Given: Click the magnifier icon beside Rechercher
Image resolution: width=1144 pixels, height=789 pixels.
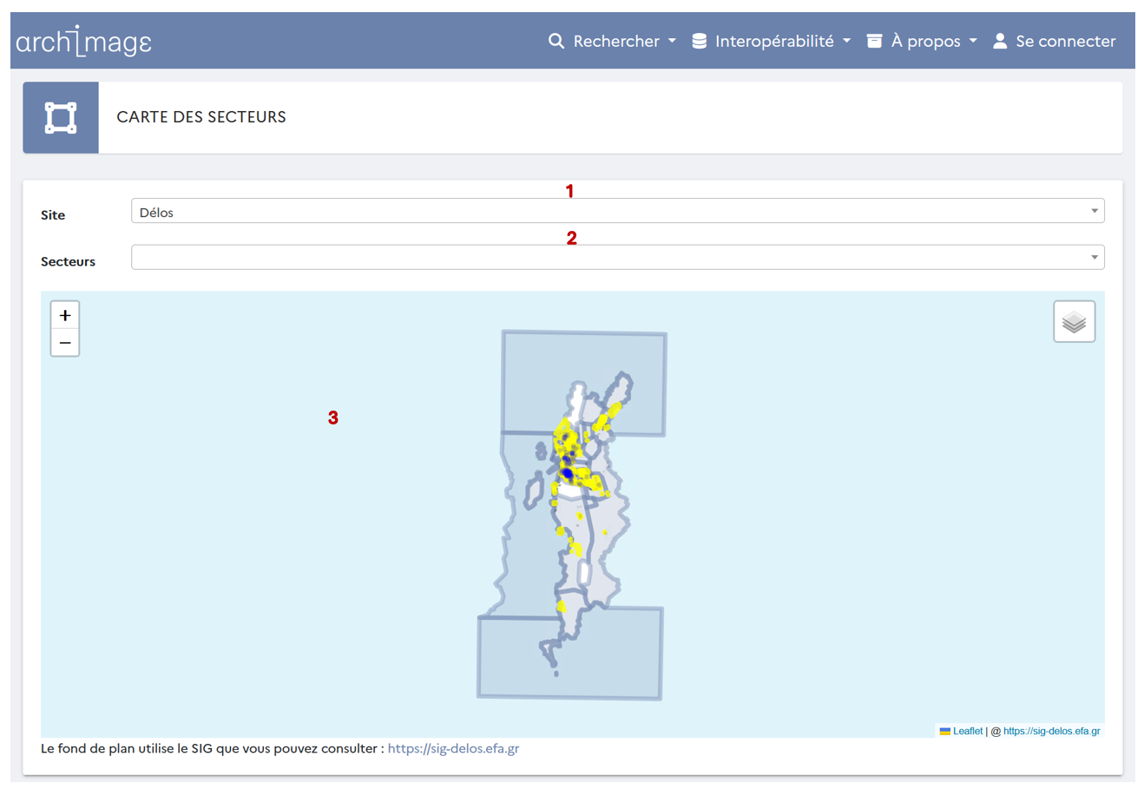Looking at the screenshot, I should tap(556, 41).
